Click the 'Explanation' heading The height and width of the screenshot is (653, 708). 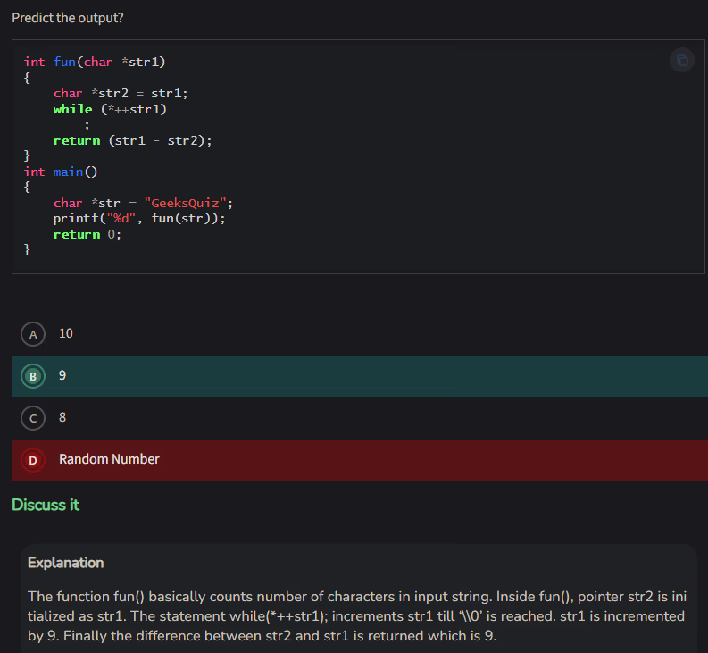click(x=65, y=563)
